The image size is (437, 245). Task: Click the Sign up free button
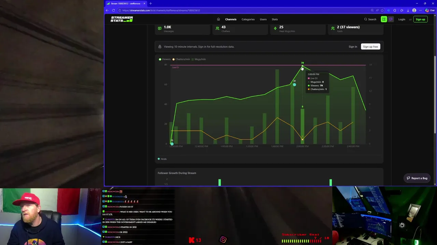coord(370,47)
